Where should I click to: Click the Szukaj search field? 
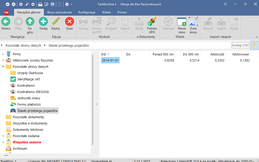(x=240, y=45)
